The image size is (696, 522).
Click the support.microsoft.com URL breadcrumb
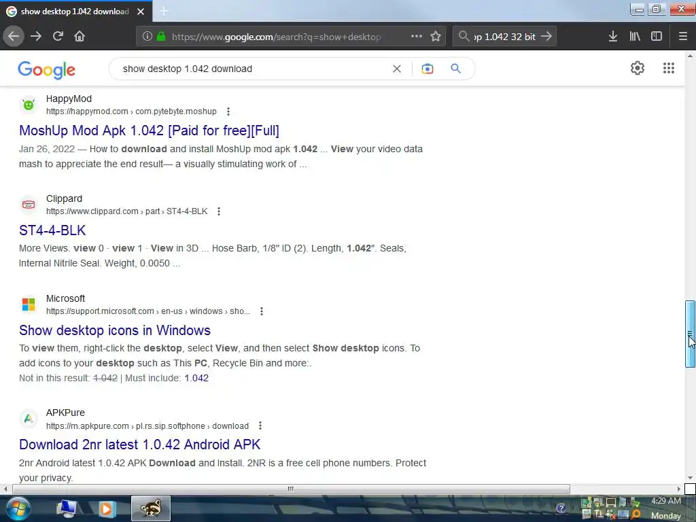point(148,311)
